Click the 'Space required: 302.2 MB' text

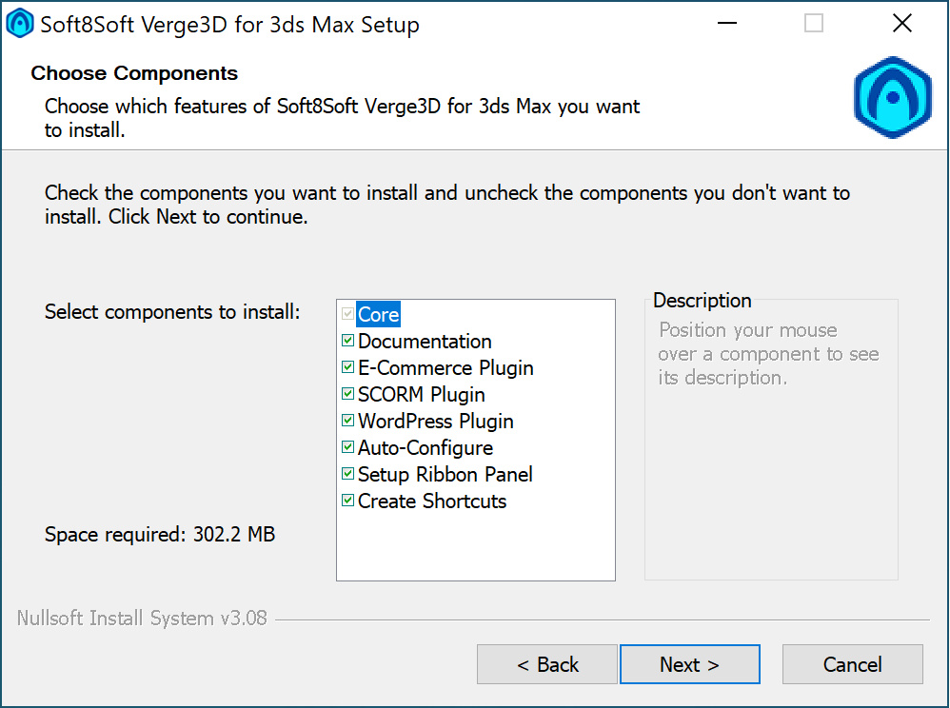[x=160, y=534]
